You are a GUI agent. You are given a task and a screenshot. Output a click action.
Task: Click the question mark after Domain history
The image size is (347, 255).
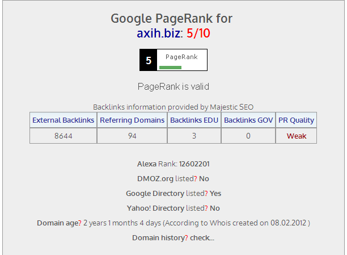(x=187, y=238)
